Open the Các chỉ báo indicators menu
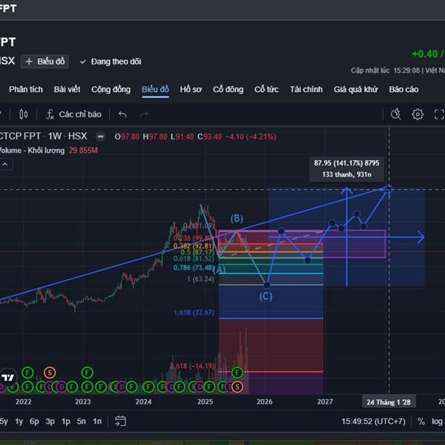 (73, 114)
